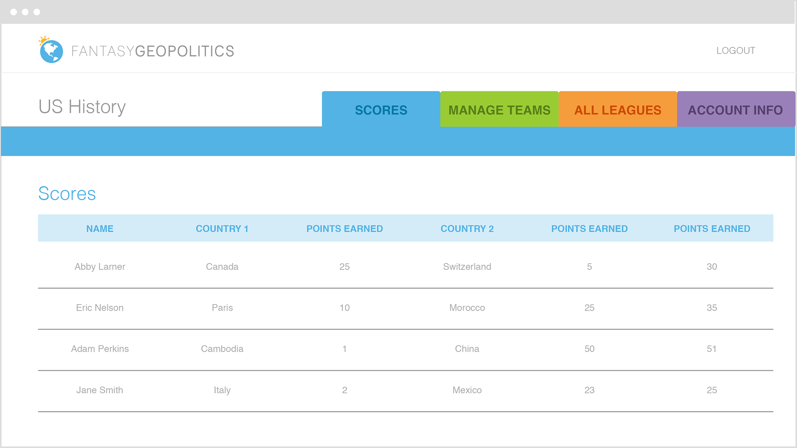This screenshot has width=797, height=448.
Task: Click the Cambodia country cell
Action: [222, 349]
